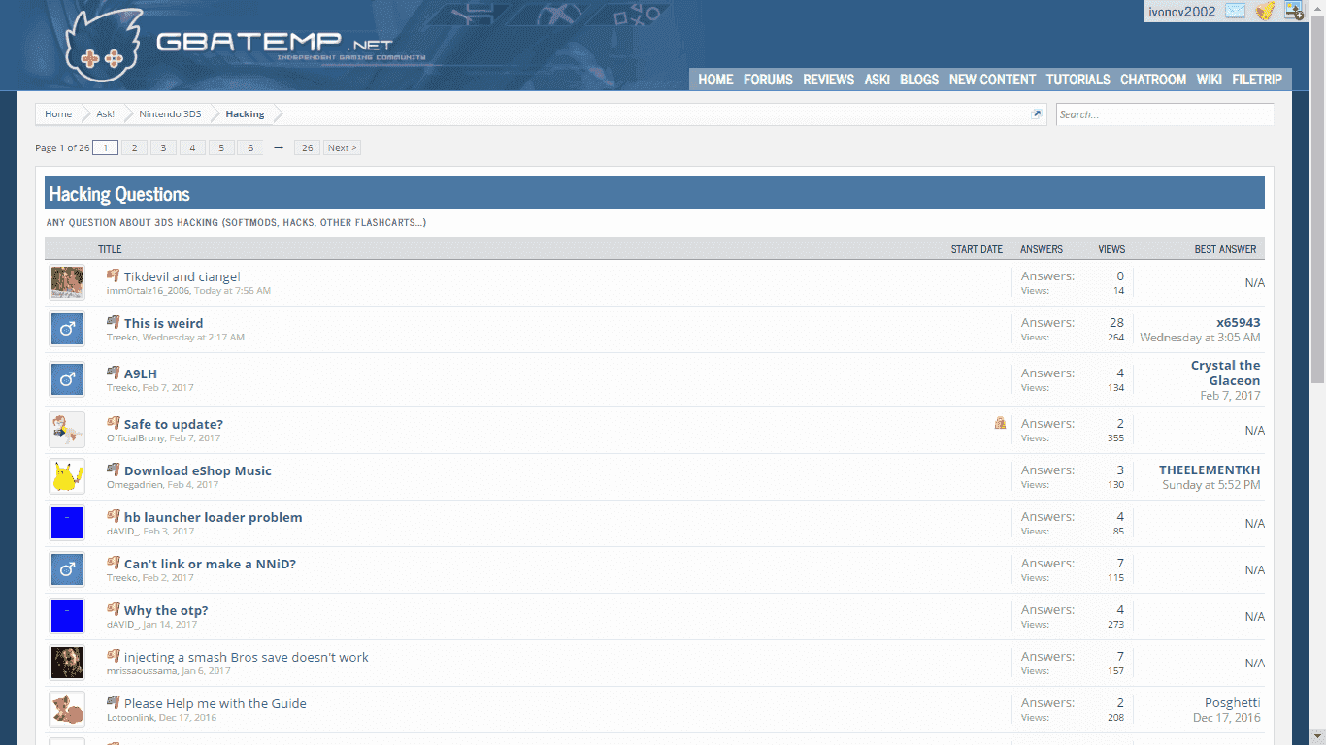Click the breadcrumb open-quick-navigation arrow icon
The height and width of the screenshot is (745, 1326).
click(1036, 114)
